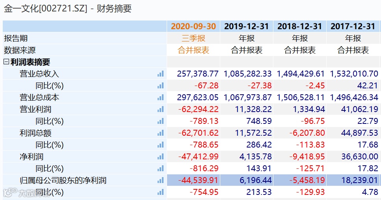This screenshot has height=200, width=381.
Task: Click 合并报表 under 2020-09-30
Action: 193,50
